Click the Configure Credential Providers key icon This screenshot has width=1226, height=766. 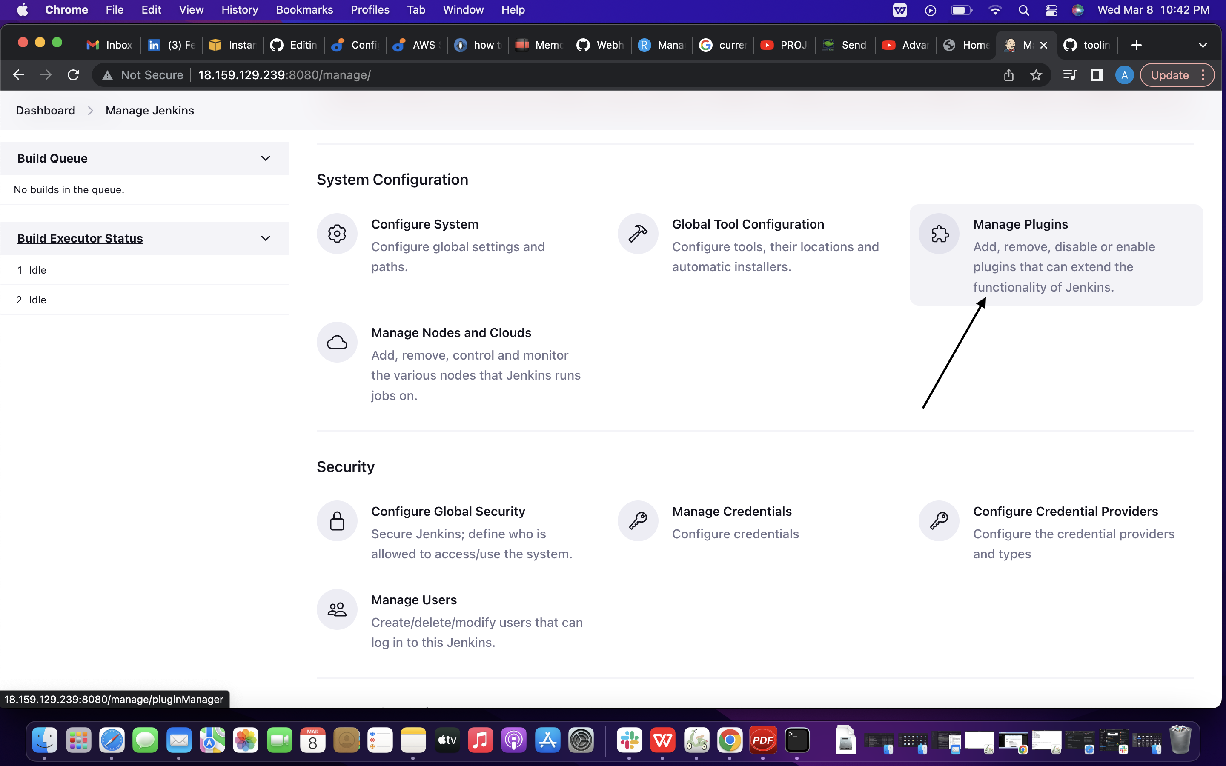click(x=939, y=521)
